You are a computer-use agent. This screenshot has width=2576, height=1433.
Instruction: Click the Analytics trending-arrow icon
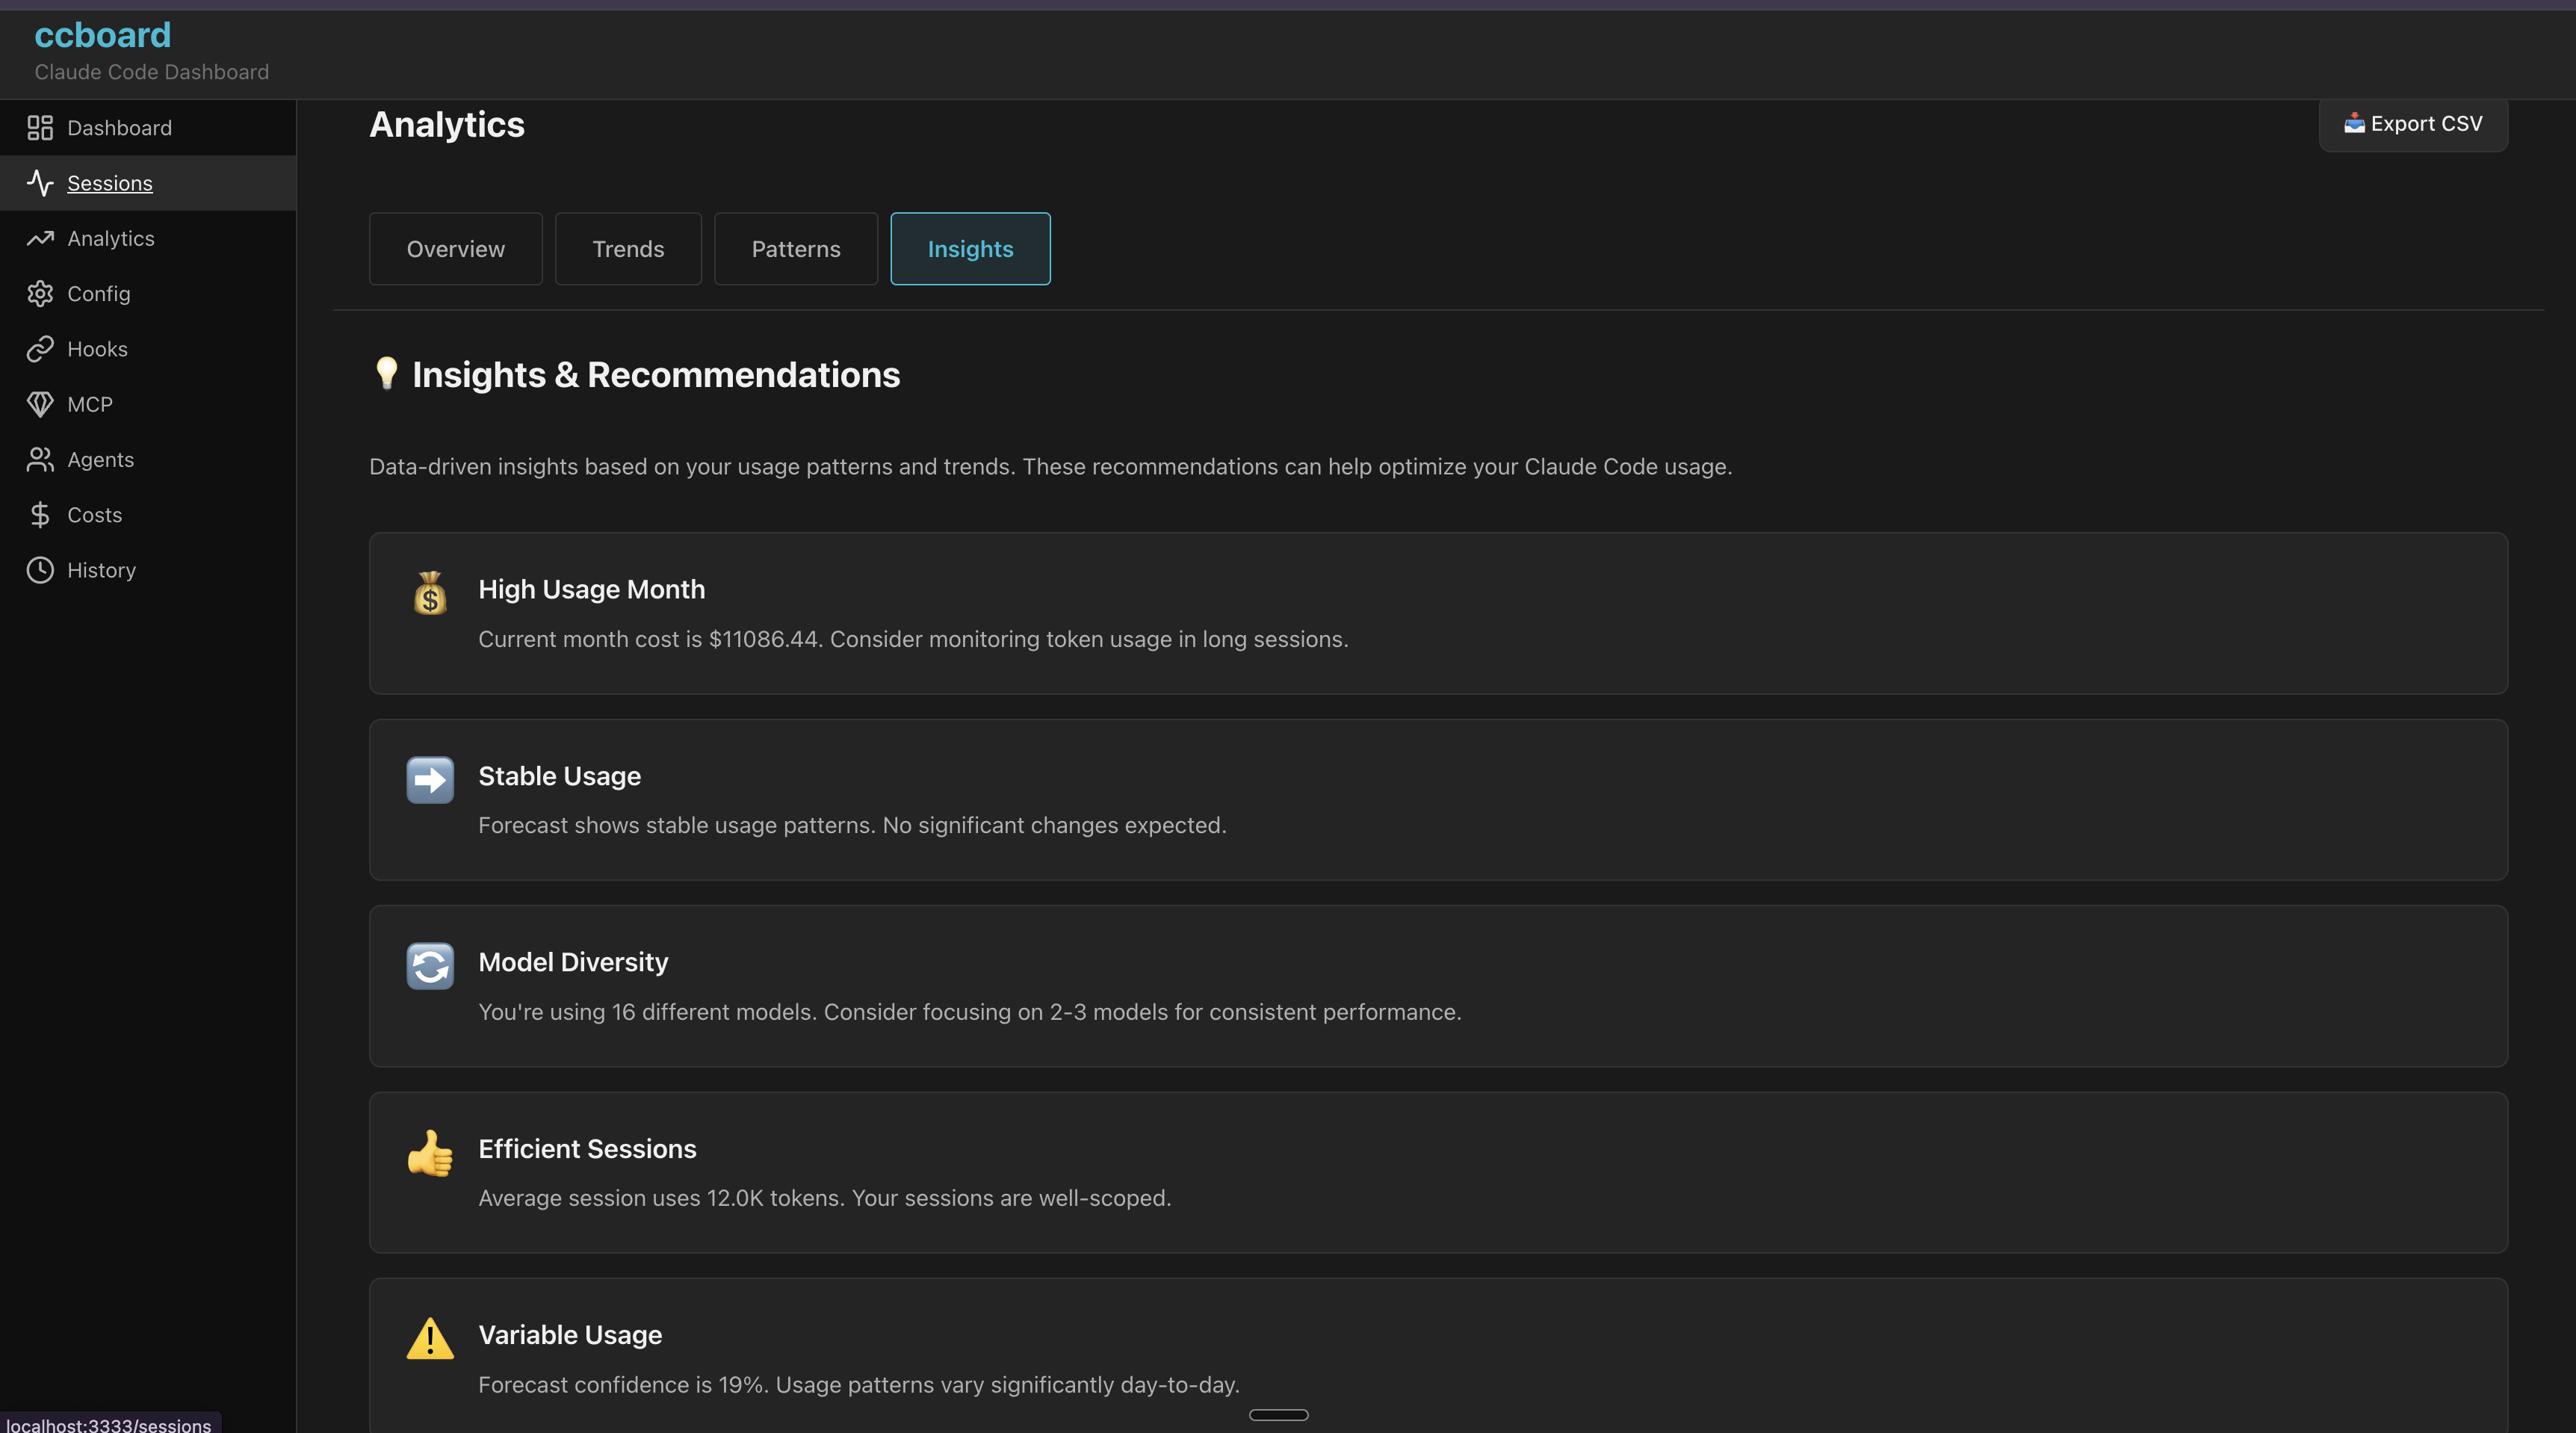(40, 238)
